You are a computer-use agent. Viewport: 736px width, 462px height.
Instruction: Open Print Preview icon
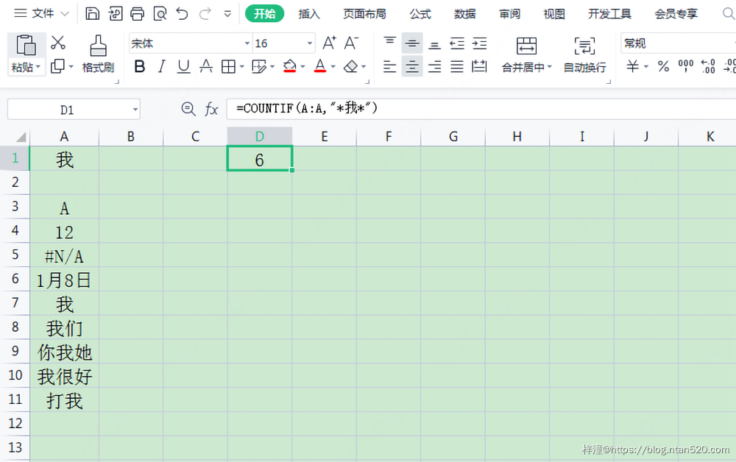(160, 13)
